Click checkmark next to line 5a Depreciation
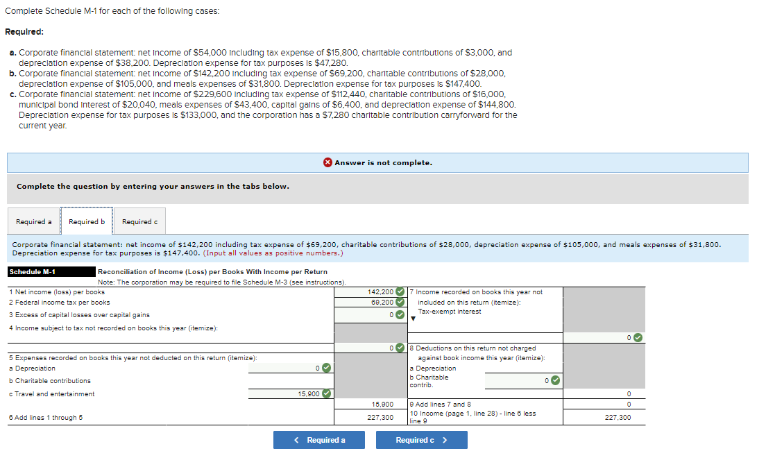This screenshot has width=766, height=458. click(325, 368)
